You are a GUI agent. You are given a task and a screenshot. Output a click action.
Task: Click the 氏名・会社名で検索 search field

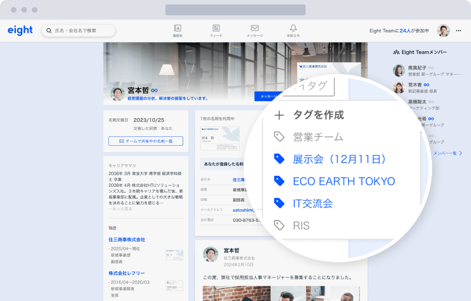point(79,31)
